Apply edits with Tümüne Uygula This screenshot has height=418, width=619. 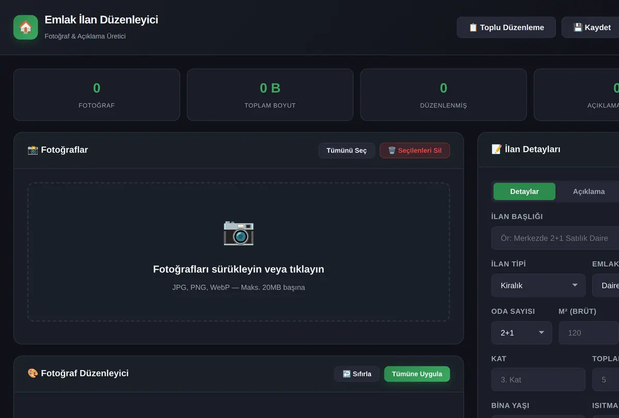417,374
